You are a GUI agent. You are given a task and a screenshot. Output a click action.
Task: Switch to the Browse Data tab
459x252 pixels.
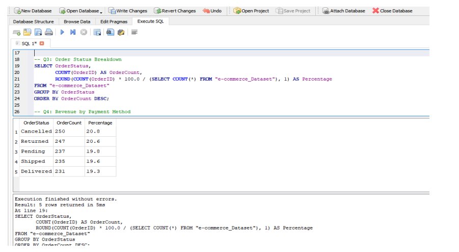(77, 22)
